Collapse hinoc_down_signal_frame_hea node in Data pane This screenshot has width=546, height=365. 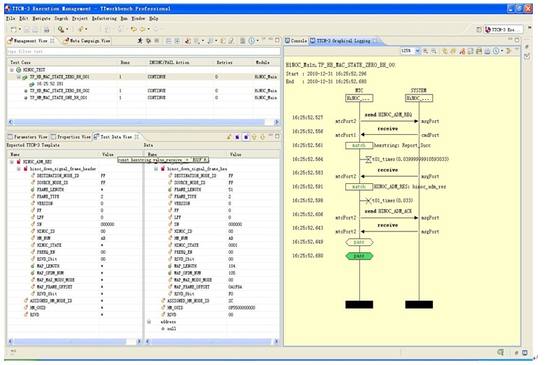156,169
